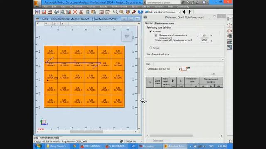Select the Manual radio button
Image resolution: width=266 pixels, height=149 pixels.
(x=150, y=48)
